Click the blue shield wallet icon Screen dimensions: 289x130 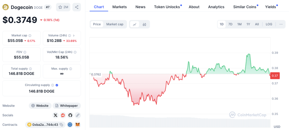[x=70, y=125]
